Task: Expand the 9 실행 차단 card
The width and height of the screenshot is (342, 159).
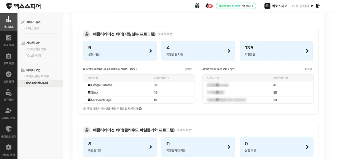Action: click(x=120, y=51)
